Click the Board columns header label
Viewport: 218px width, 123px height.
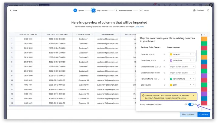(x=173, y=47)
